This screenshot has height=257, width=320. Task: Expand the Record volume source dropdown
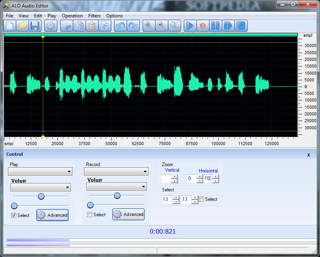pos(143,186)
